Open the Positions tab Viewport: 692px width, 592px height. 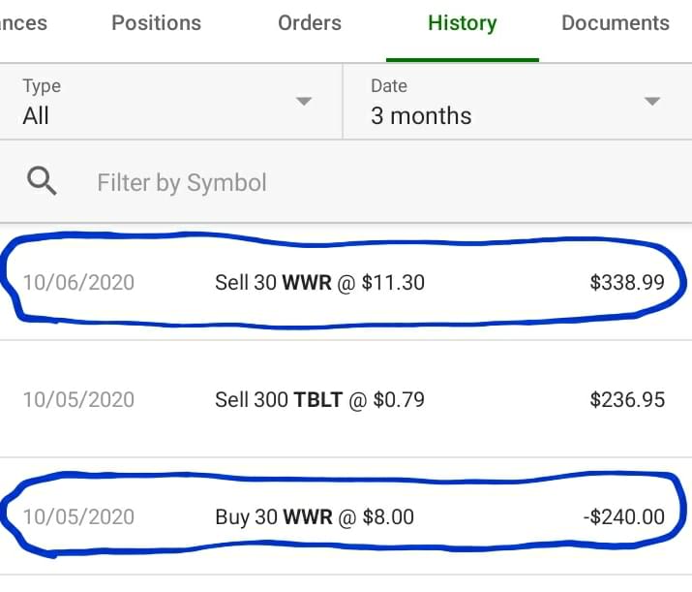coord(156,23)
